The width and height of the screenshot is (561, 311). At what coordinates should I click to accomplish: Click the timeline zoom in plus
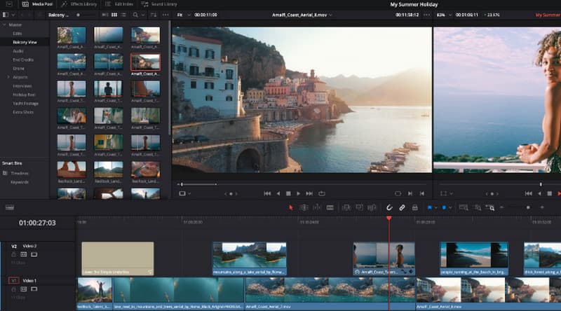click(542, 207)
